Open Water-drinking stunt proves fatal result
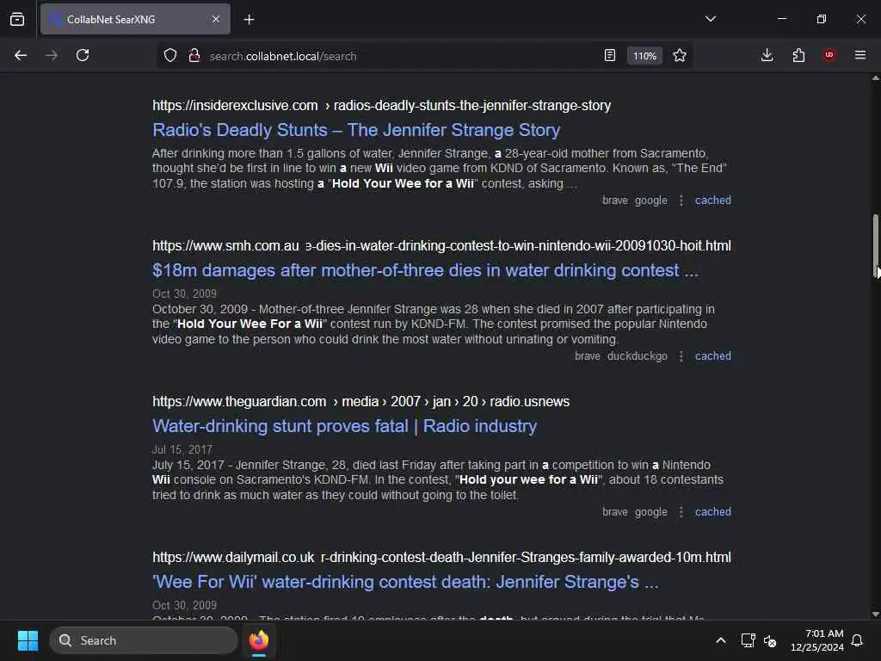 tap(344, 426)
